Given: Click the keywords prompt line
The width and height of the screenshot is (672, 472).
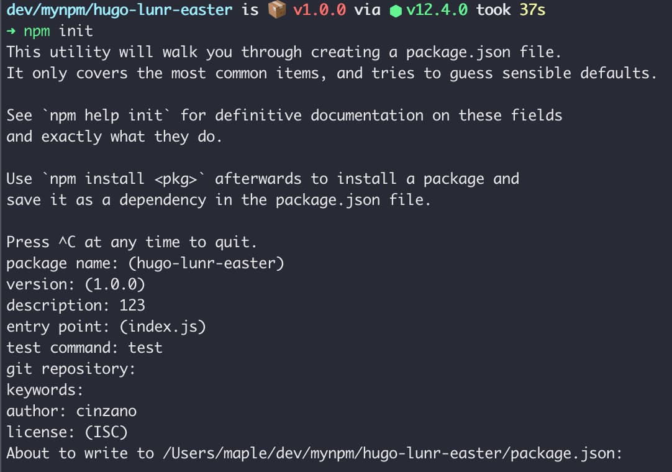Looking at the screenshot, I should tap(45, 389).
